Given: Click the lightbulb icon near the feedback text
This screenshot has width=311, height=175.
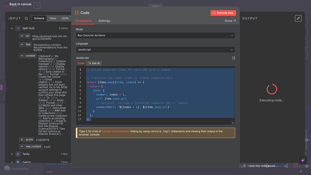Looking at the screenshot, I should tap(245, 166).
